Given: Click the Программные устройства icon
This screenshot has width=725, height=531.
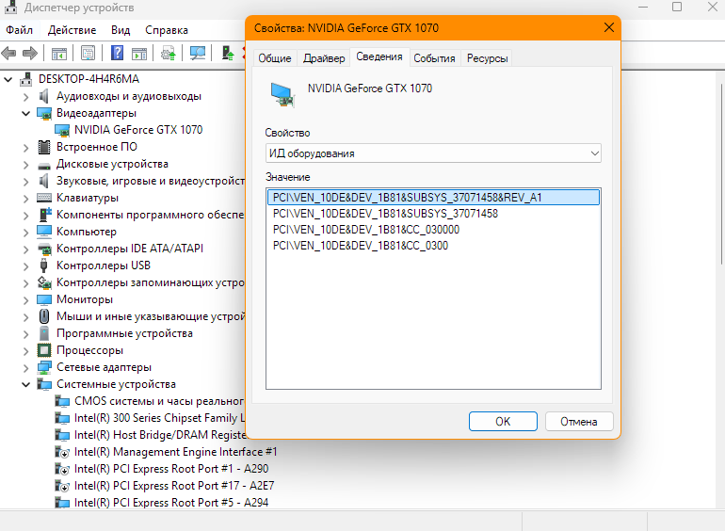Looking at the screenshot, I should 44,333.
